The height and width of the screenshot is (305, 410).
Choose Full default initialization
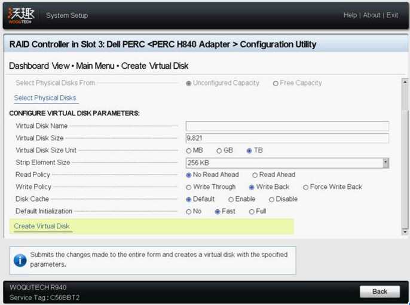pyautogui.click(x=252, y=212)
